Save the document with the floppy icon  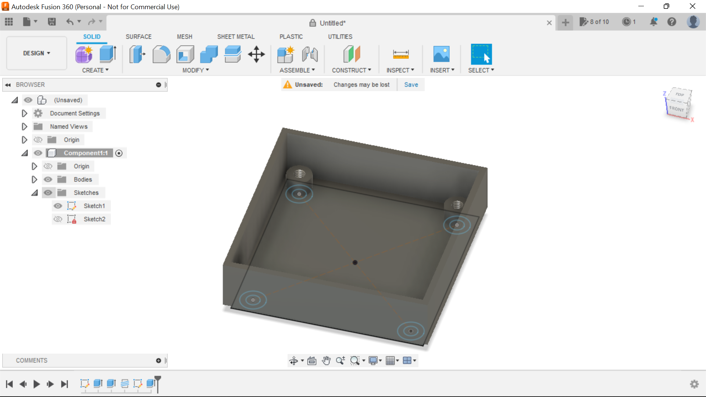(52, 22)
